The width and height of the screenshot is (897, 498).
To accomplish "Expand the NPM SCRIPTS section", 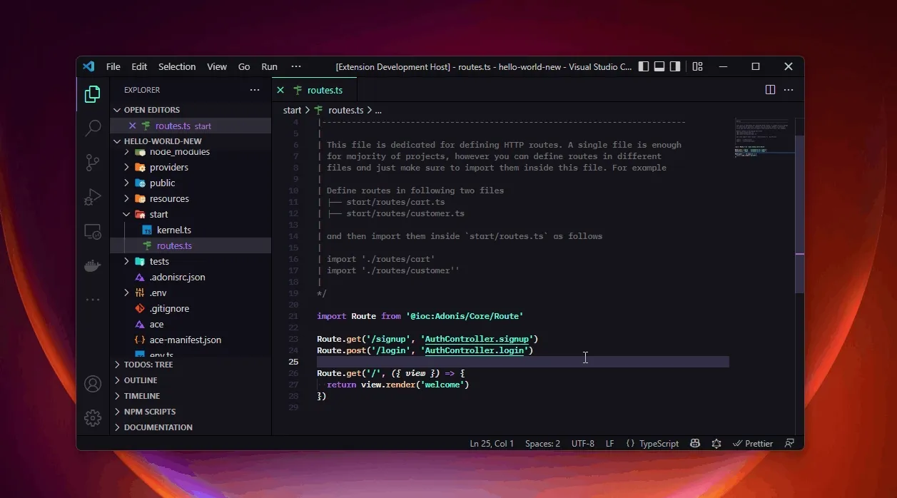I will [x=151, y=411].
